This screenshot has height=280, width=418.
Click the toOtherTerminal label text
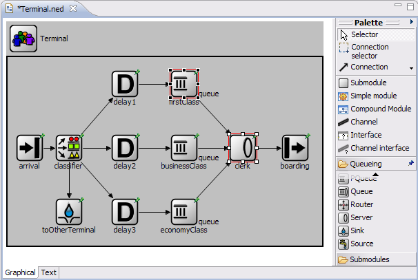click(x=69, y=230)
